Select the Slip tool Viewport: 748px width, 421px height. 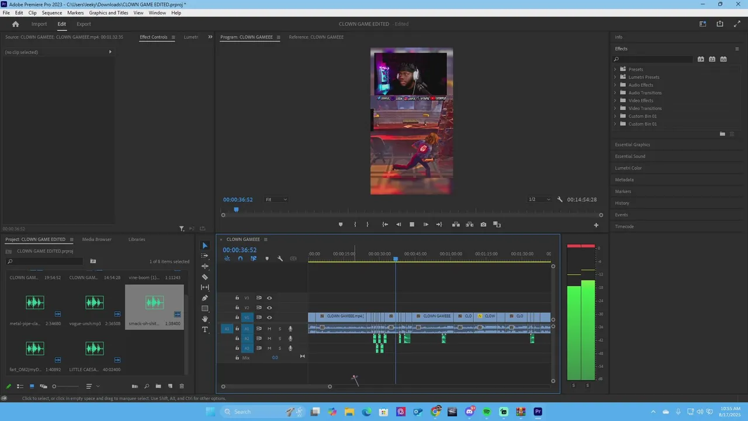205,287
